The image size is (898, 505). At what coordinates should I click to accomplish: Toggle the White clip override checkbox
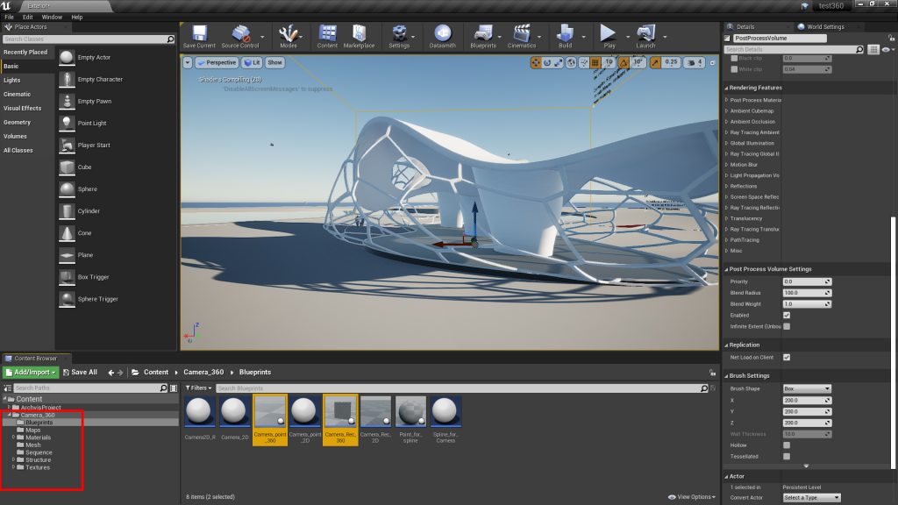tap(734, 69)
